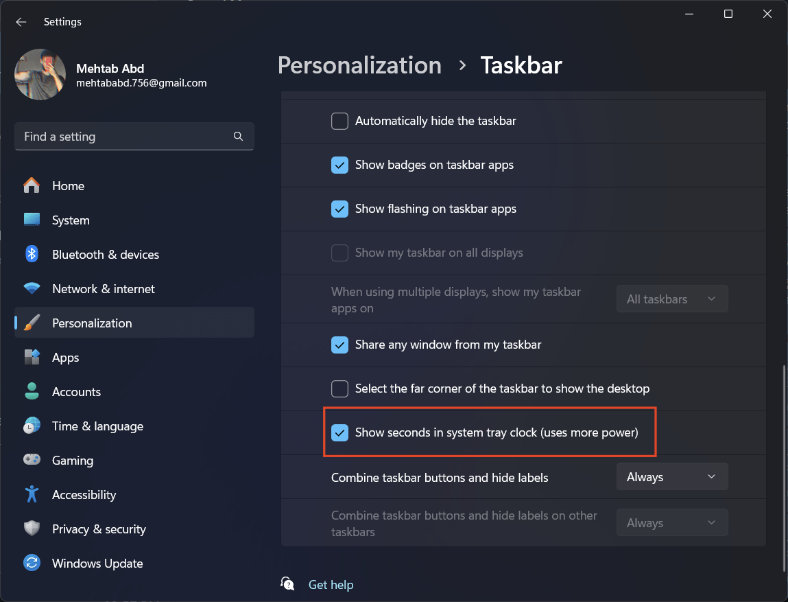Click the back arrow icon
This screenshot has width=788, height=602.
coord(21,22)
